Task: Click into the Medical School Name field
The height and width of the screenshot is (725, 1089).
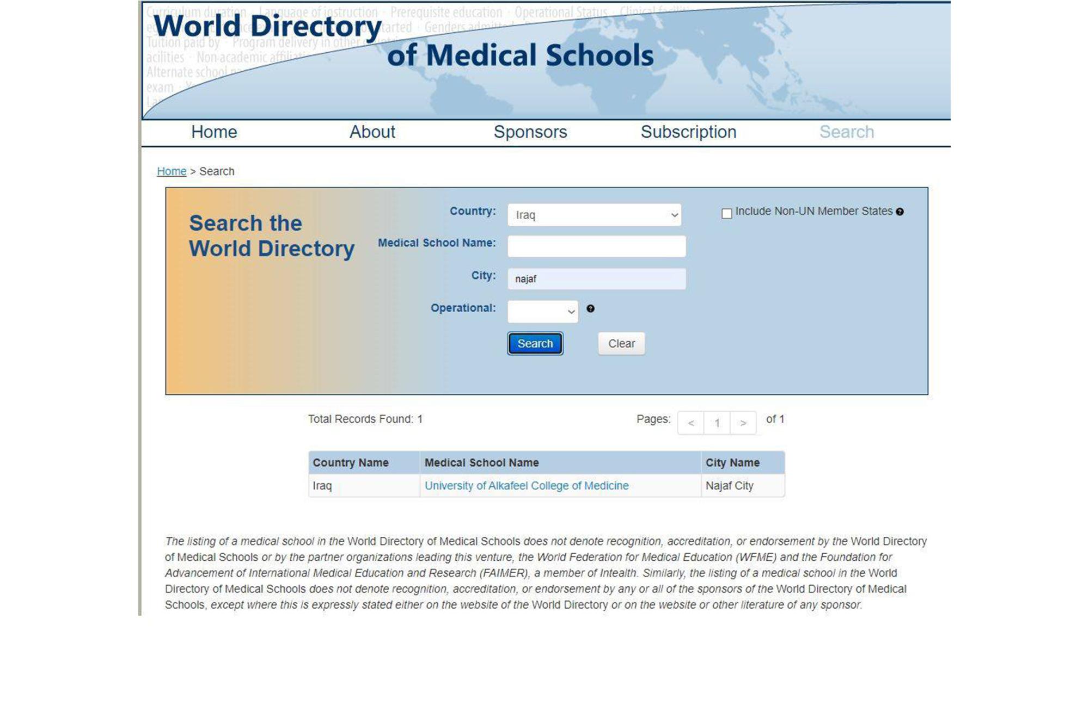Action: click(596, 246)
